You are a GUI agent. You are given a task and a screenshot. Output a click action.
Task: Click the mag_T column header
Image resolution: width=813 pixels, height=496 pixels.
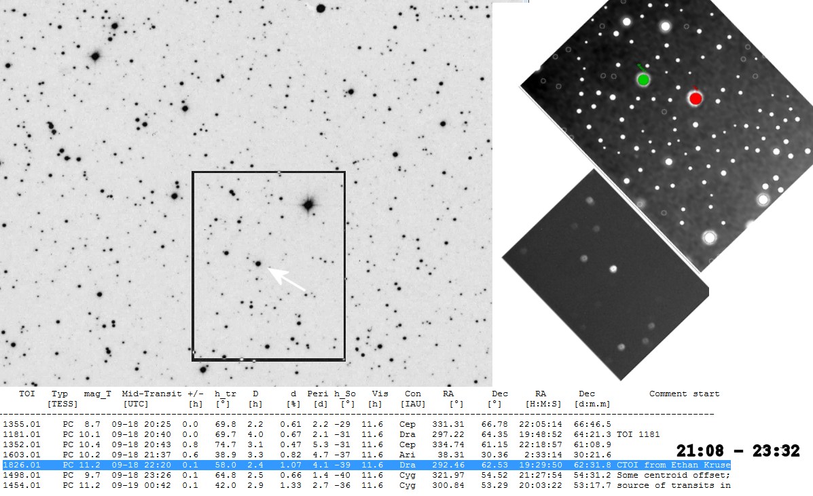pyautogui.click(x=97, y=394)
